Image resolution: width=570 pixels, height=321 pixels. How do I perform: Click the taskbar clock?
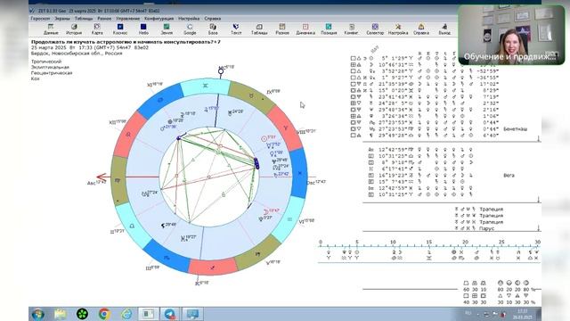coord(523,315)
